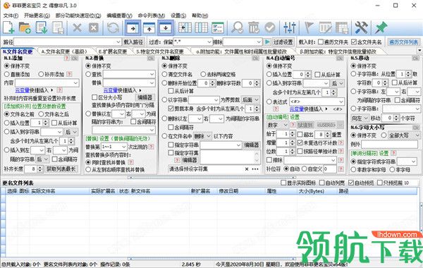The width and height of the screenshot is (423, 268).
Task: Increase the 始于 start number spinner
Action: [x=293, y=133]
